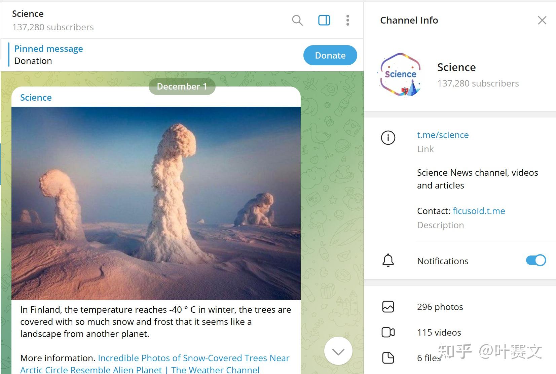This screenshot has height=374, width=556.
Task: Click the Notifications label
Action: (443, 261)
